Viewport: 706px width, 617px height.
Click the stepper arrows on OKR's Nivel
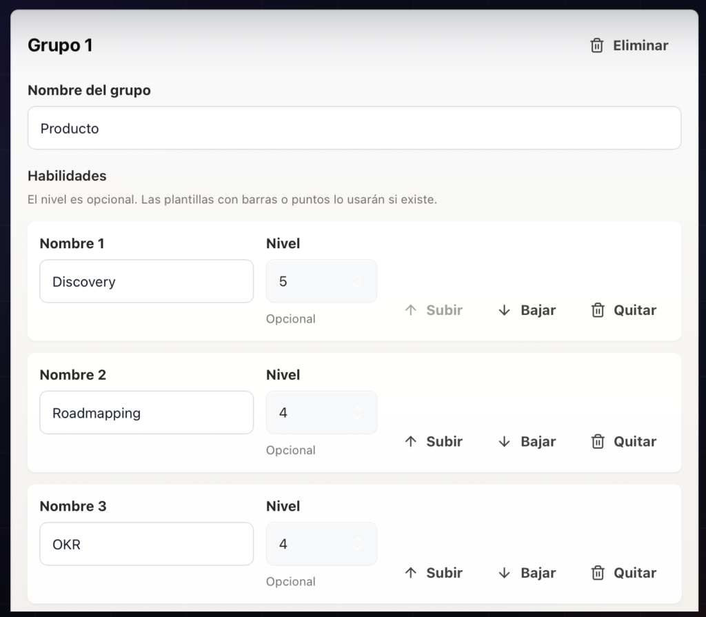click(358, 544)
